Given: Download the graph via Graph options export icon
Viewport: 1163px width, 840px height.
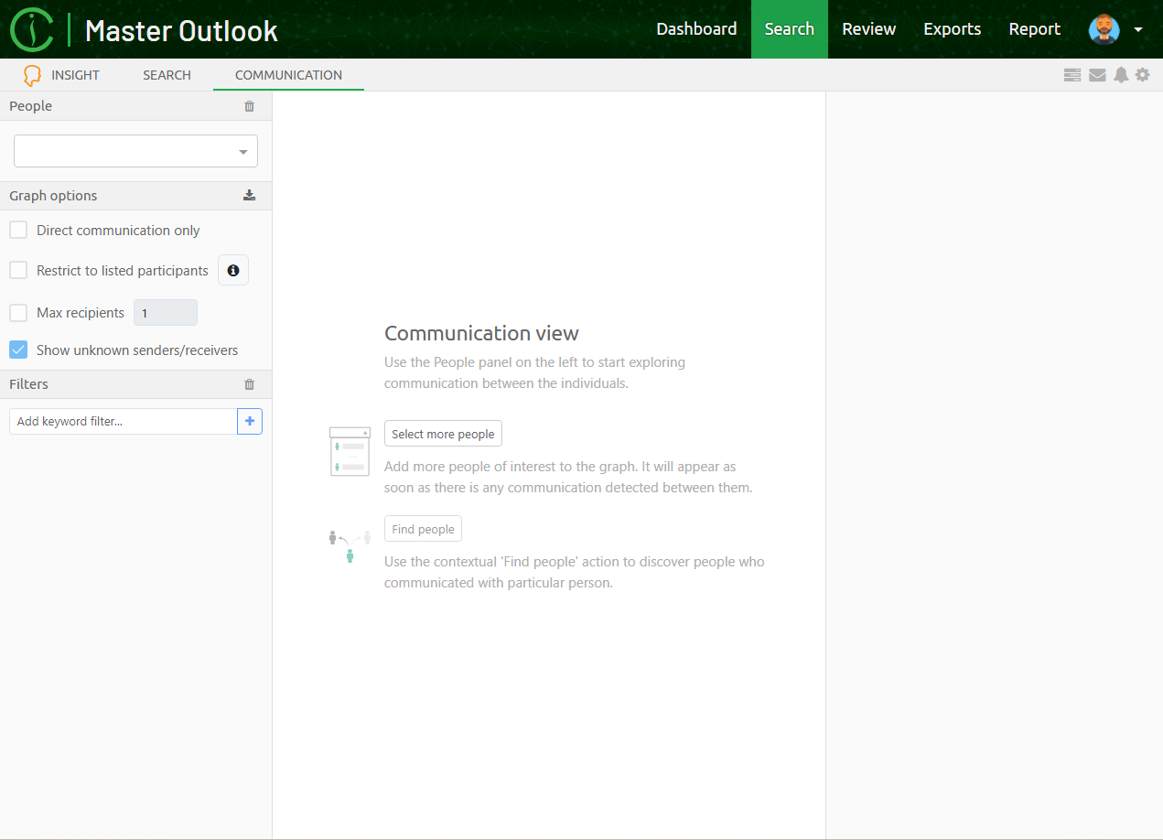Looking at the screenshot, I should (249, 195).
